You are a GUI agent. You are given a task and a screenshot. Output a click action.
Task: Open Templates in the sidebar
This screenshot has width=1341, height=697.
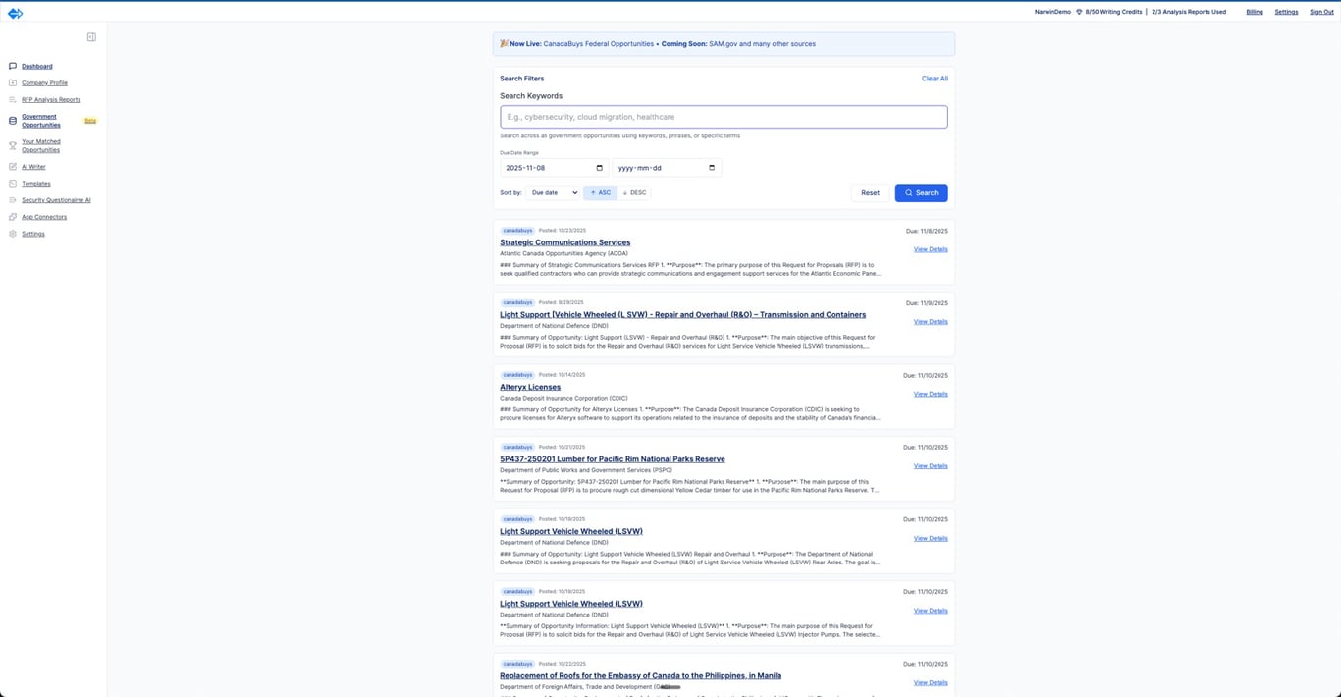coord(36,184)
